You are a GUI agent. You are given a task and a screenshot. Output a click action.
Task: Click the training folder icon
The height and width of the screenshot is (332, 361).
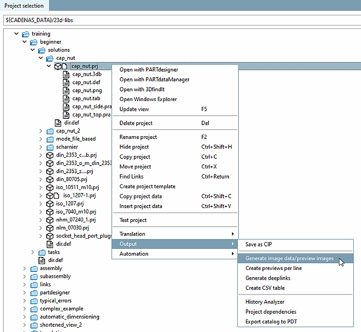(x=26, y=34)
